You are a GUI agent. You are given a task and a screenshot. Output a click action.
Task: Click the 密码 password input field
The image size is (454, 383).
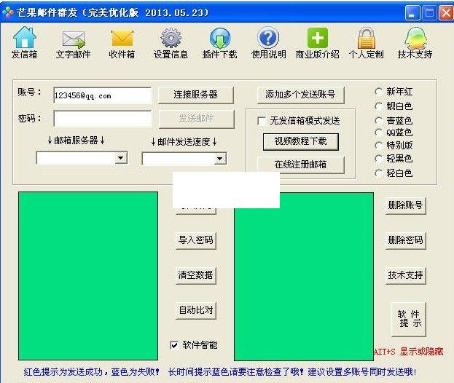click(102, 119)
